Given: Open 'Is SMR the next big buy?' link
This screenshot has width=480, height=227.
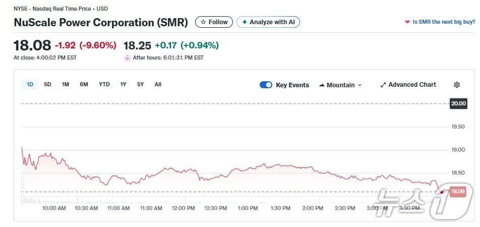Looking at the screenshot, I should click(x=444, y=22).
